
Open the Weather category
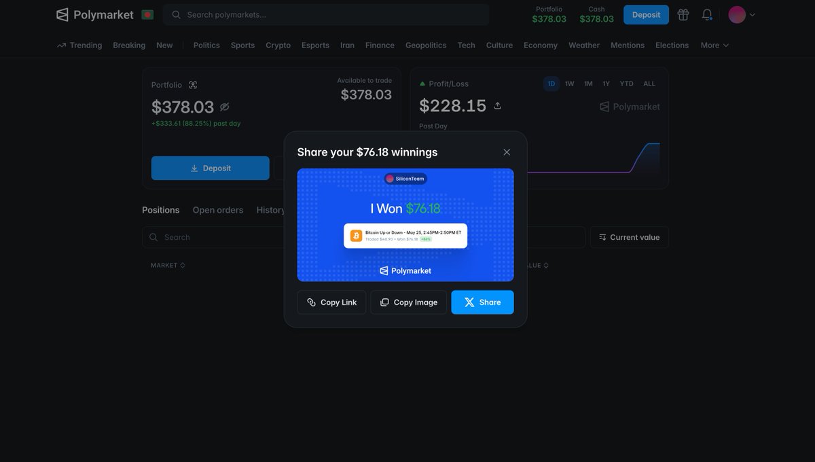[584, 46]
